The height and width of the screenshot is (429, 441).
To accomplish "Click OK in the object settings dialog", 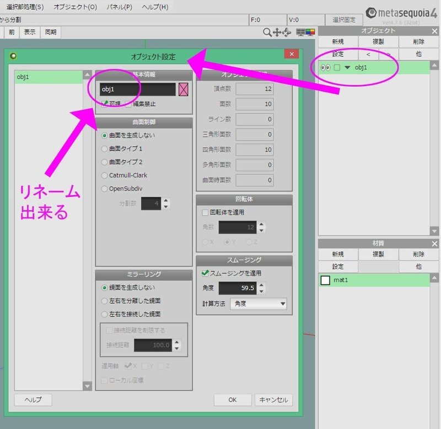I will pos(233,400).
